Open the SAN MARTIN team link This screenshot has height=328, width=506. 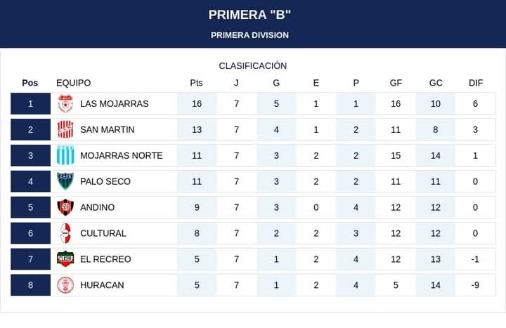pyautogui.click(x=108, y=130)
